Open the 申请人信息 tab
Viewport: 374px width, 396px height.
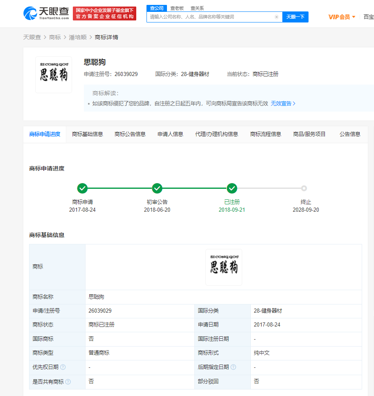pyautogui.click(x=170, y=134)
